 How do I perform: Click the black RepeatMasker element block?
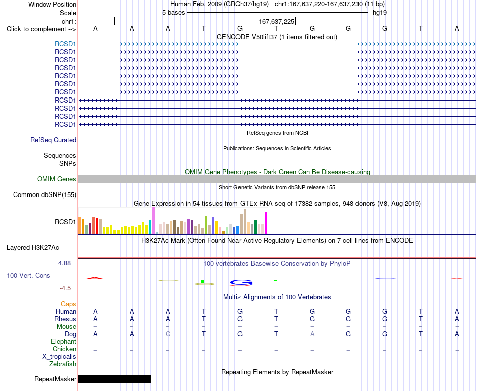114,379
